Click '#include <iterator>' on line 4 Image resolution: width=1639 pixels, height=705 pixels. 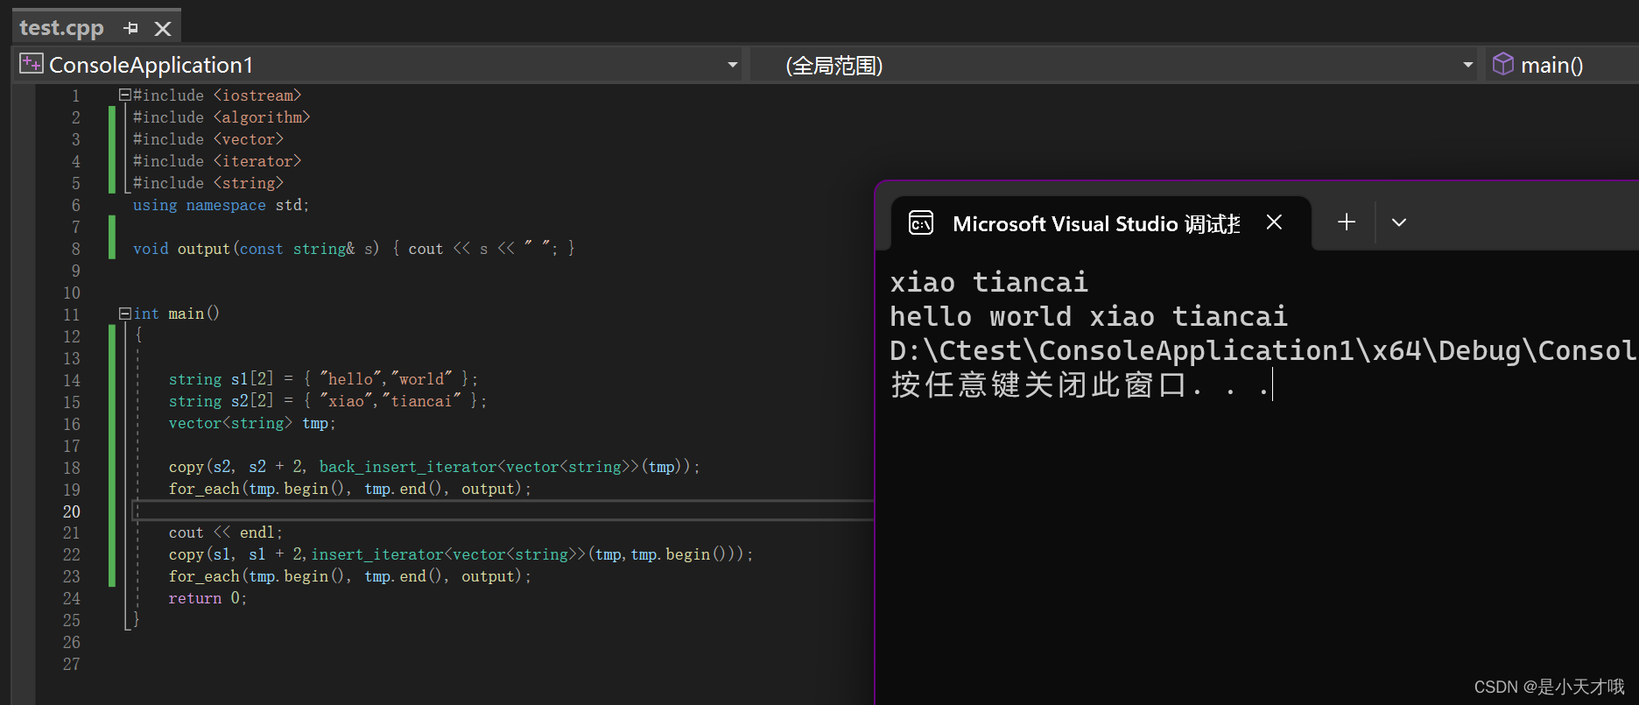pos(217,161)
